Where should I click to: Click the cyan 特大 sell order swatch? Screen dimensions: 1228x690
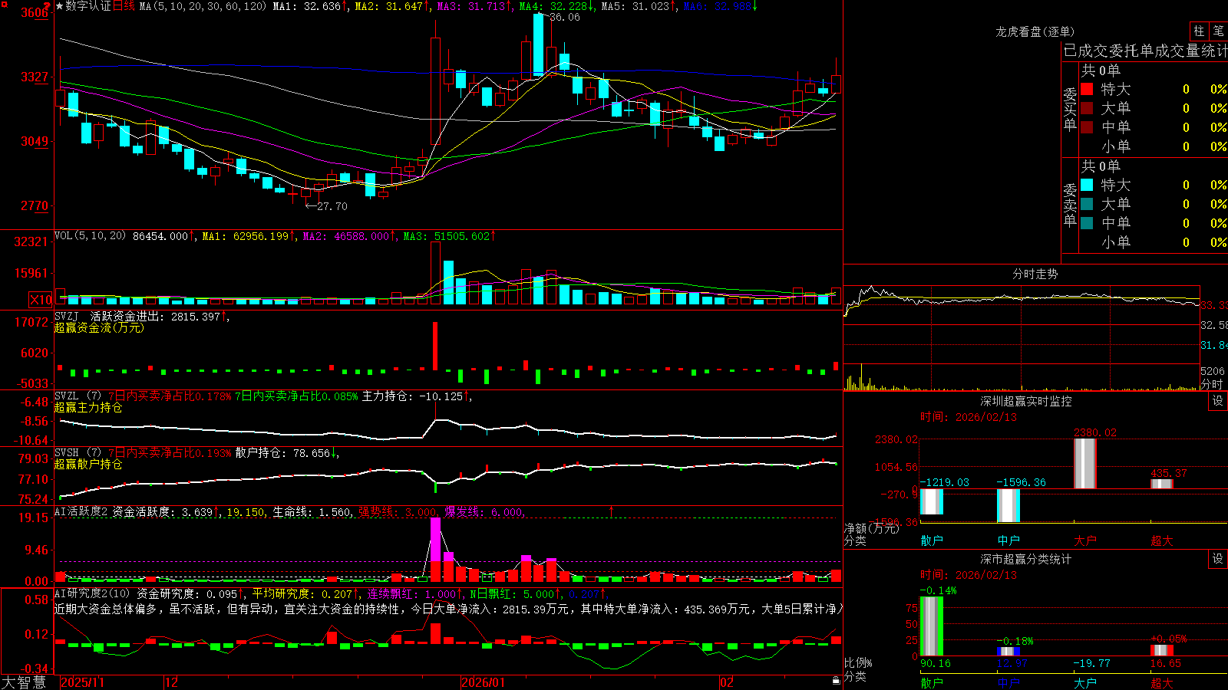tap(1087, 185)
